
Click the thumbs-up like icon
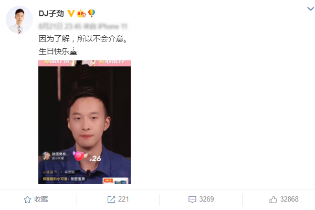tap(273, 199)
